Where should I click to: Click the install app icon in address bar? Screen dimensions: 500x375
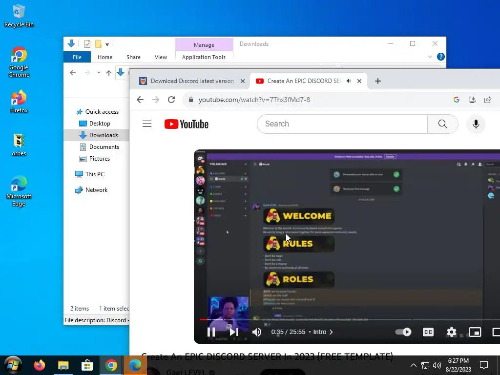coord(472,100)
